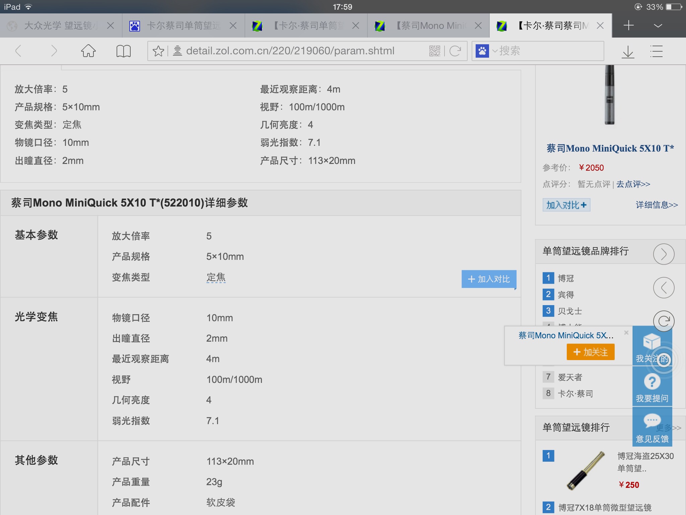Open brand 卡尔·蔡司 ranked number 8
Image resolution: width=686 pixels, height=515 pixels.
coord(575,394)
